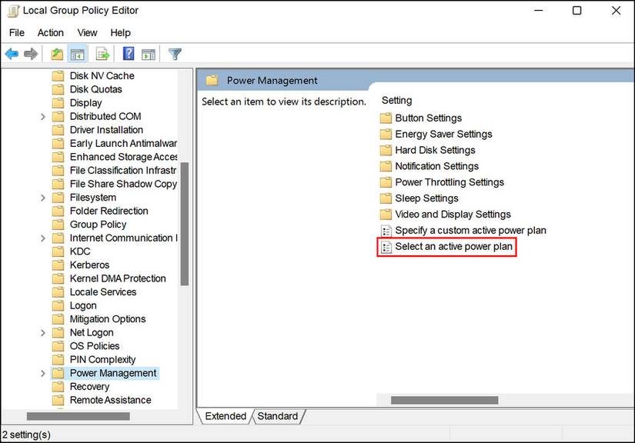Screen dimensions: 635x443
Task: Navigate up one level in the tree
Action: tap(55, 54)
